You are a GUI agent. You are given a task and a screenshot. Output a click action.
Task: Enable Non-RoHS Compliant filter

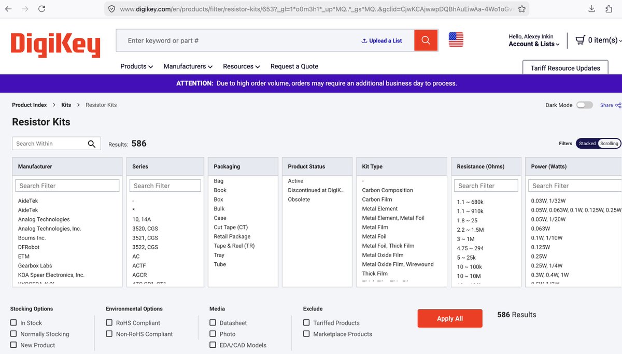tap(109, 334)
